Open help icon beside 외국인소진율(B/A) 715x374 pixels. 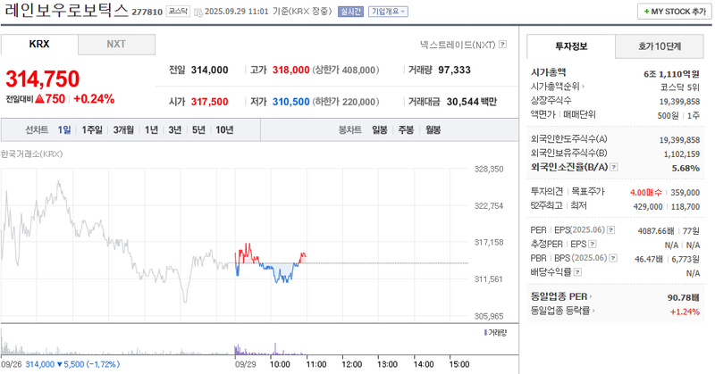point(614,167)
